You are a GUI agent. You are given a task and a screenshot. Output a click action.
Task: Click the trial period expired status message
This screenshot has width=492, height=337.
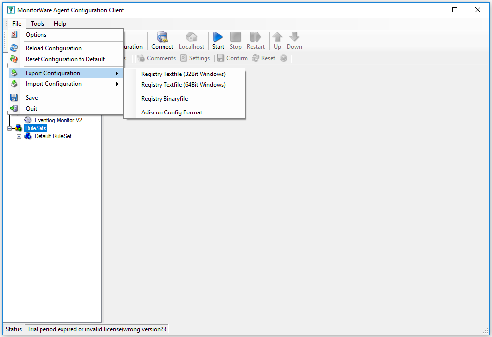pos(97,329)
